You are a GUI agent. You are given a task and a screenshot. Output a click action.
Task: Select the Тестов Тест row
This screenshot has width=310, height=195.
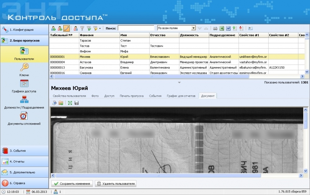click(177, 46)
